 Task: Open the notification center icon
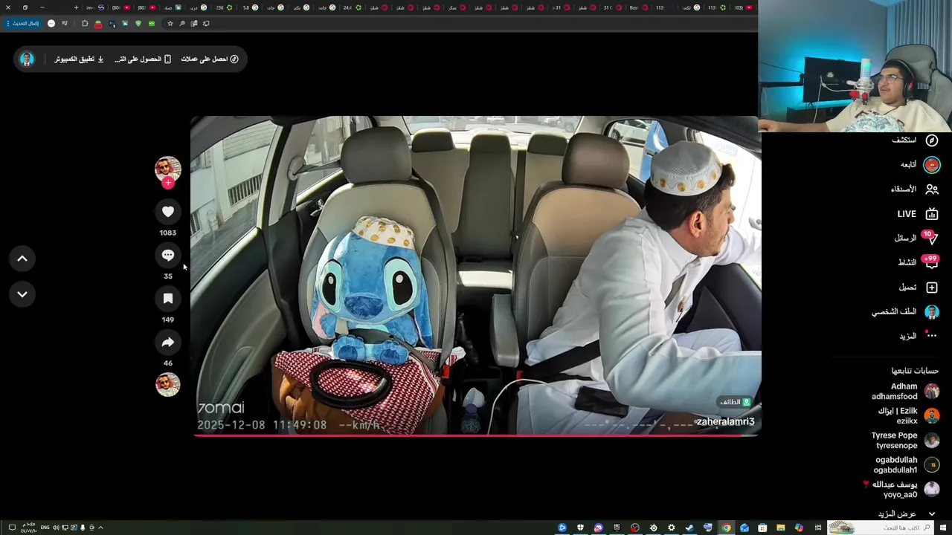click(x=12, y=528)
